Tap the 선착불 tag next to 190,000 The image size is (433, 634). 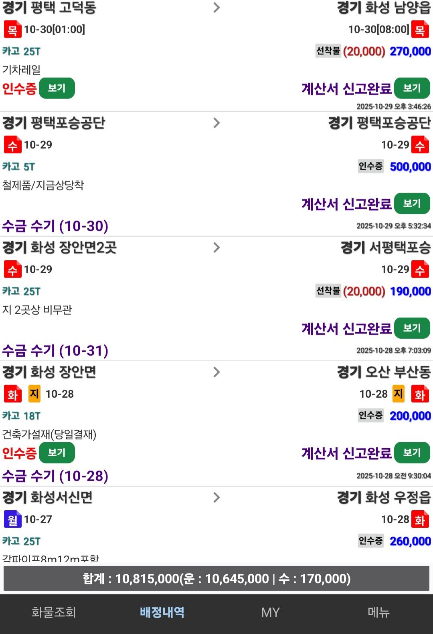coord(328,291)
